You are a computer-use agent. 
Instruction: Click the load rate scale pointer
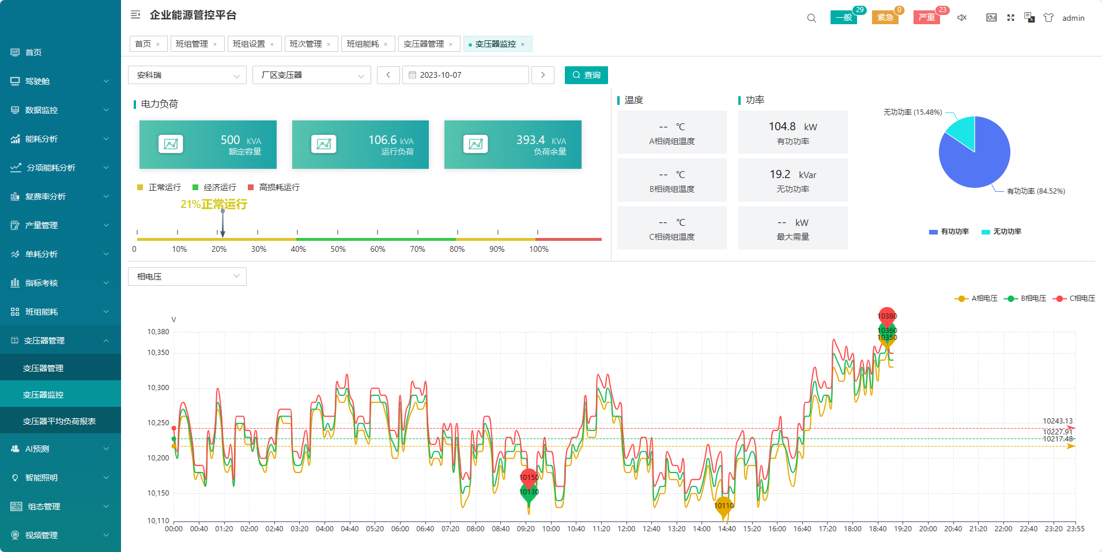(x=222, y=225)
